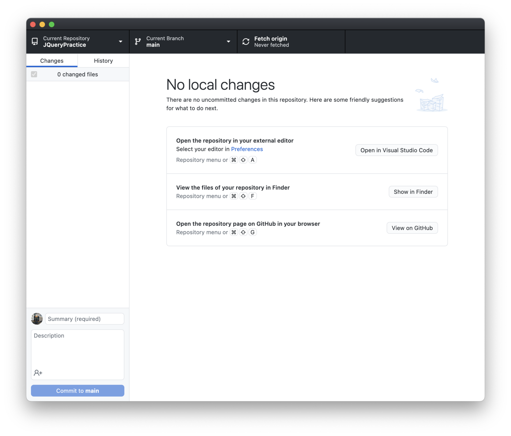Click the F shortcut key in Finder row

pyautogui.click(x=253, y=196)
